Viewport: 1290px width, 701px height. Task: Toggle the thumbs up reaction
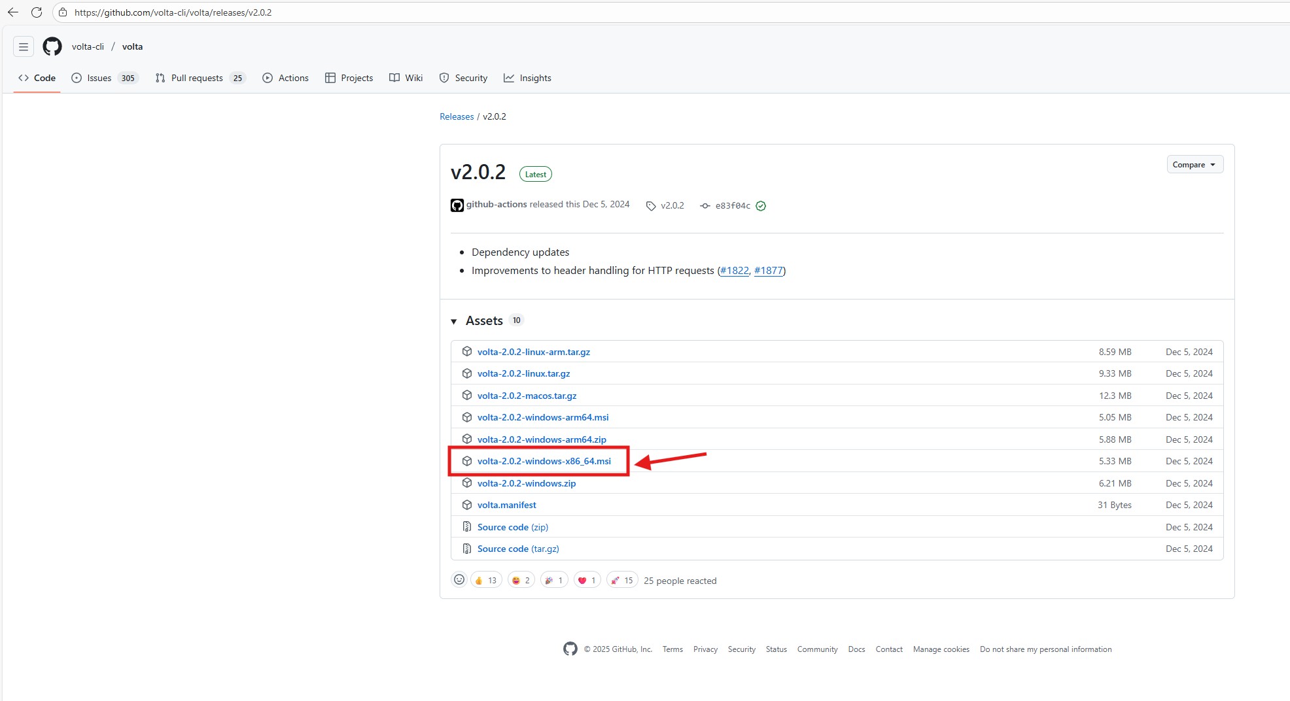pyautogui.click(x=486, y=580)
